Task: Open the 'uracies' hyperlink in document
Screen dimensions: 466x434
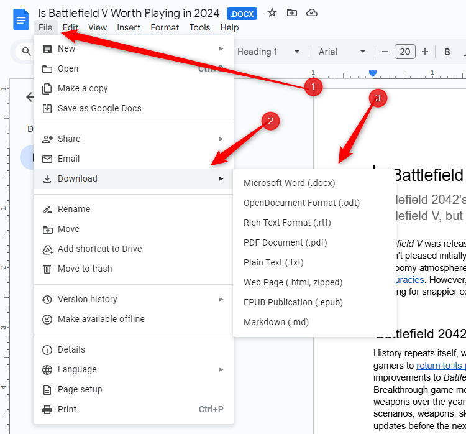Action: click(x=409, y=280)
